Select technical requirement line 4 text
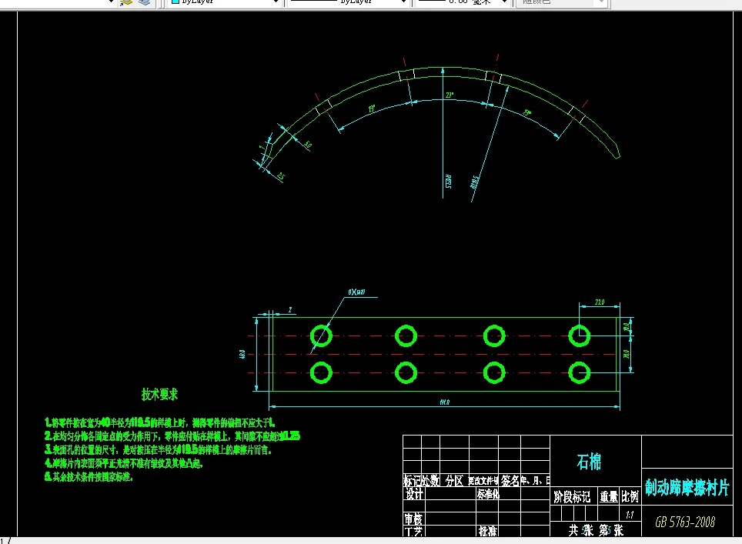 coord(124,463)
